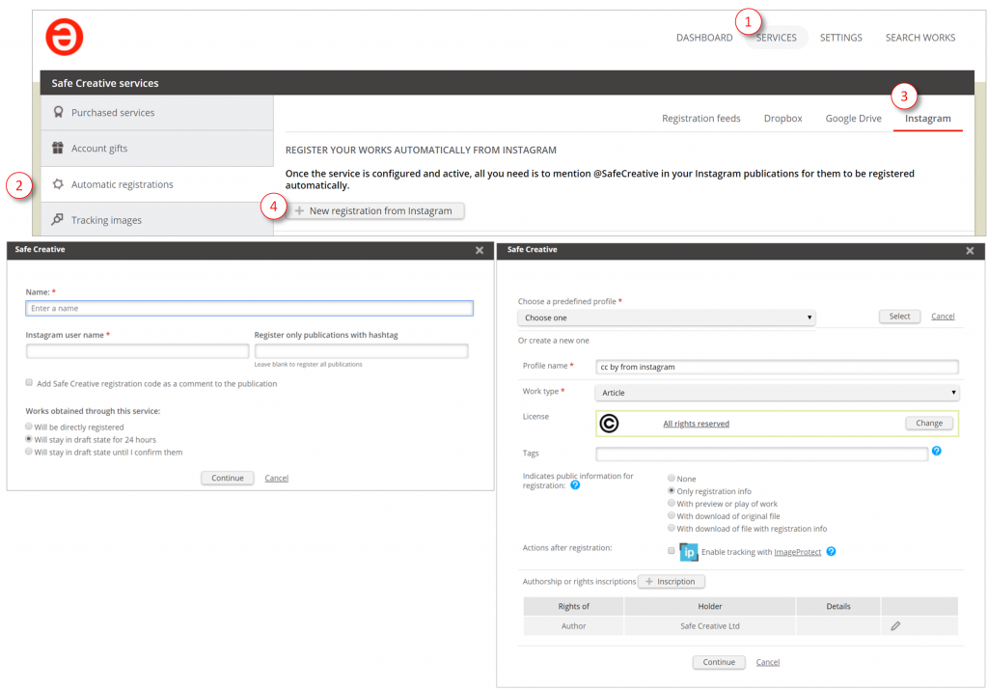
Task: Select 'Will be directly registered' option
Action: [29, 427]
